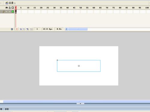Click the current frame field showing 1
Image resolution: width=150 pixels, height=112 pixels.
pyautogui.click(x=37, y=29)
